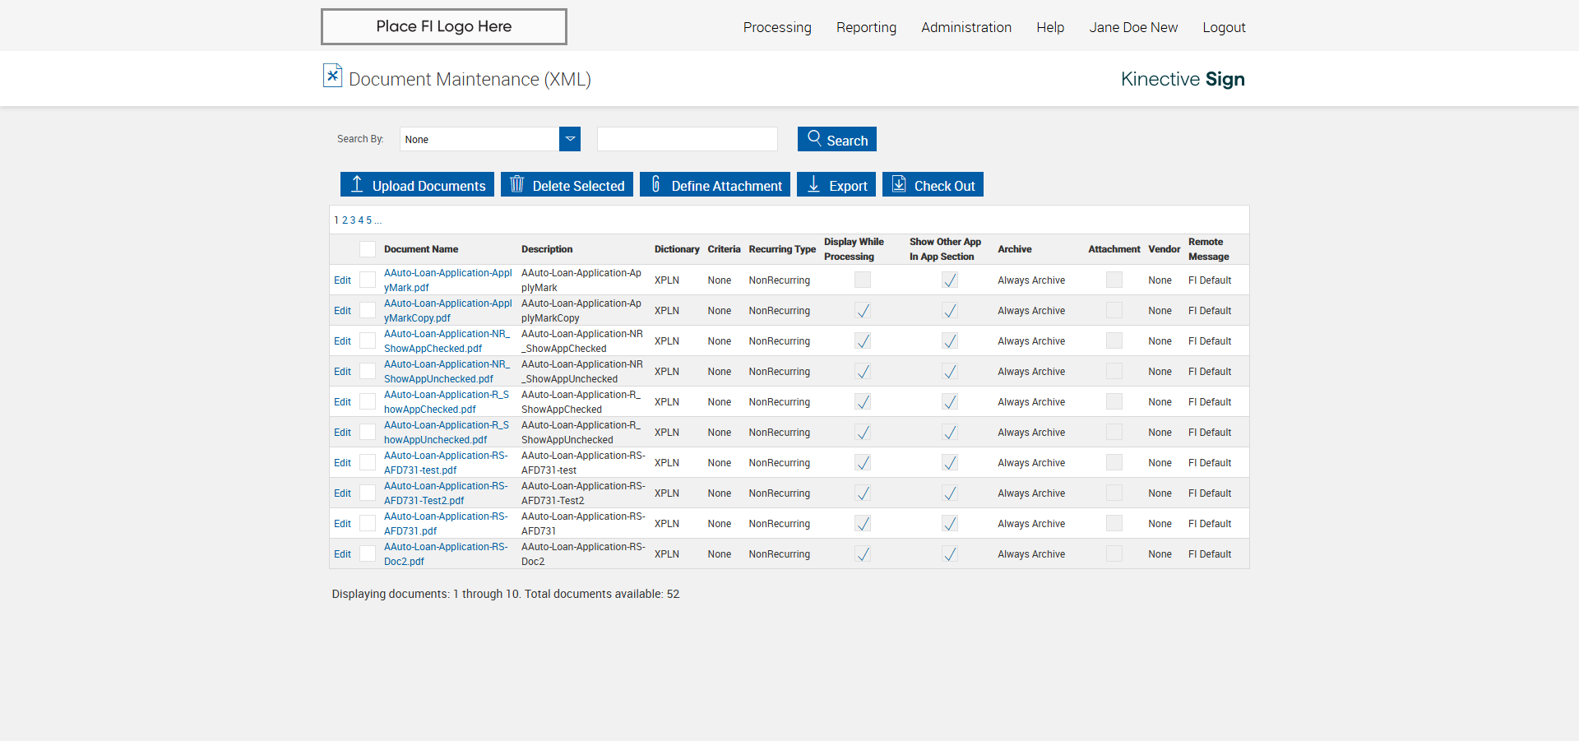Toggle Display While Processing for AAuto-Loan-Application-RS-Doc2

862,554
